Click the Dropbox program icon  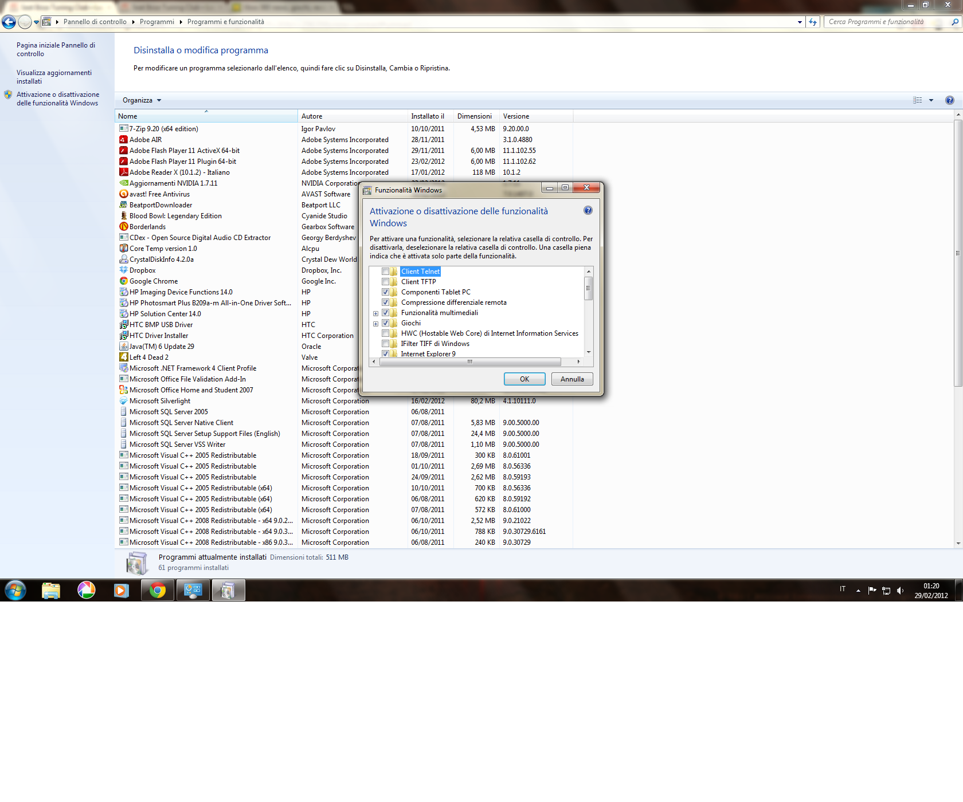pyautogui.click(x=123, y=270)
